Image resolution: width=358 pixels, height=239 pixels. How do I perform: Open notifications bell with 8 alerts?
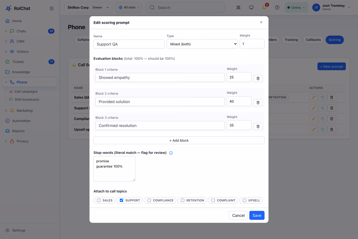264,8
